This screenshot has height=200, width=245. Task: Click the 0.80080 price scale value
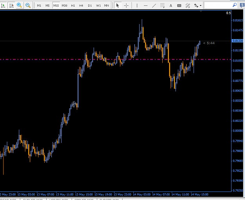238,131
